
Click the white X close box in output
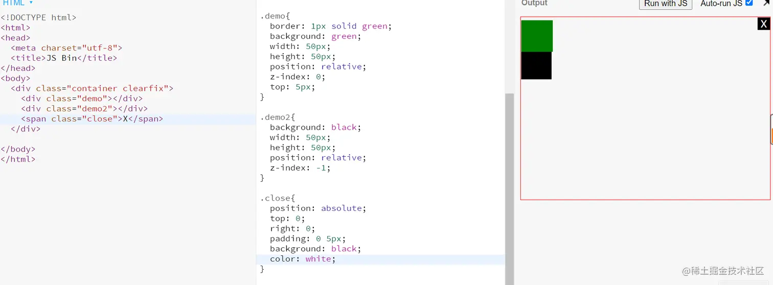[764, 24]
